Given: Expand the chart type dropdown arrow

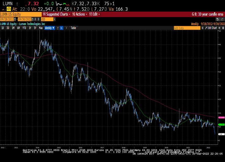Looking at the screenshot, I should click(66, 28).
